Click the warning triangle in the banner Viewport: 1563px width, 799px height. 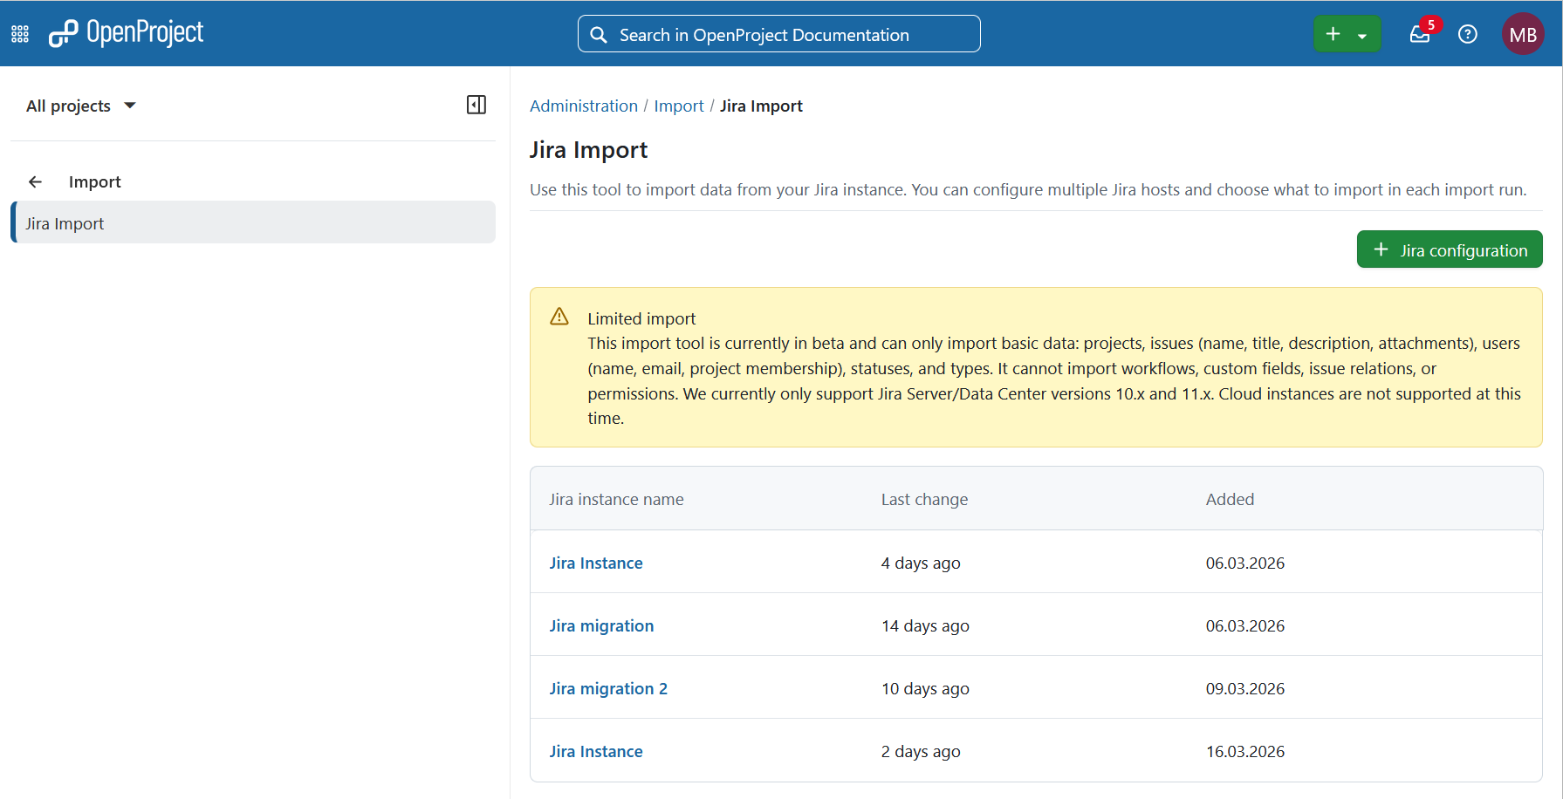click(x=559, y=317)
